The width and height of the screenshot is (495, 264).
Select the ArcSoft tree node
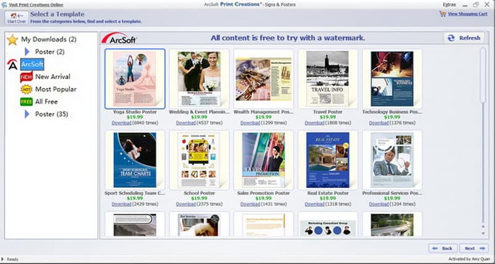pyautogui.click(x=32, y=64)
